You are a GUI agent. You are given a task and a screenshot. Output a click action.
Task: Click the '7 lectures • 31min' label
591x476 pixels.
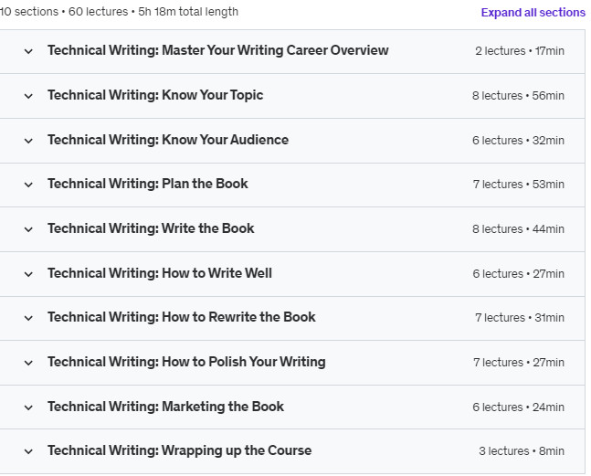(520, 318)
